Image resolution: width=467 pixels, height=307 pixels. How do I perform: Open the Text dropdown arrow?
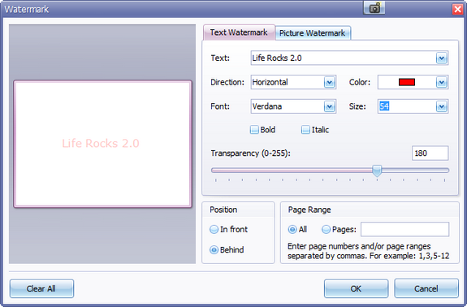442,58
